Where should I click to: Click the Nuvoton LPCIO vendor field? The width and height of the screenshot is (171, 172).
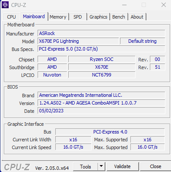coord(52,75)
